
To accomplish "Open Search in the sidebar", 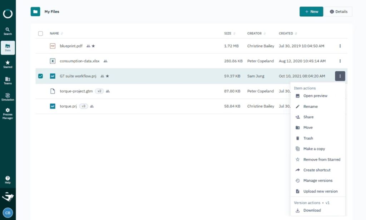I will pyautogui.click(x=8, y=31).
